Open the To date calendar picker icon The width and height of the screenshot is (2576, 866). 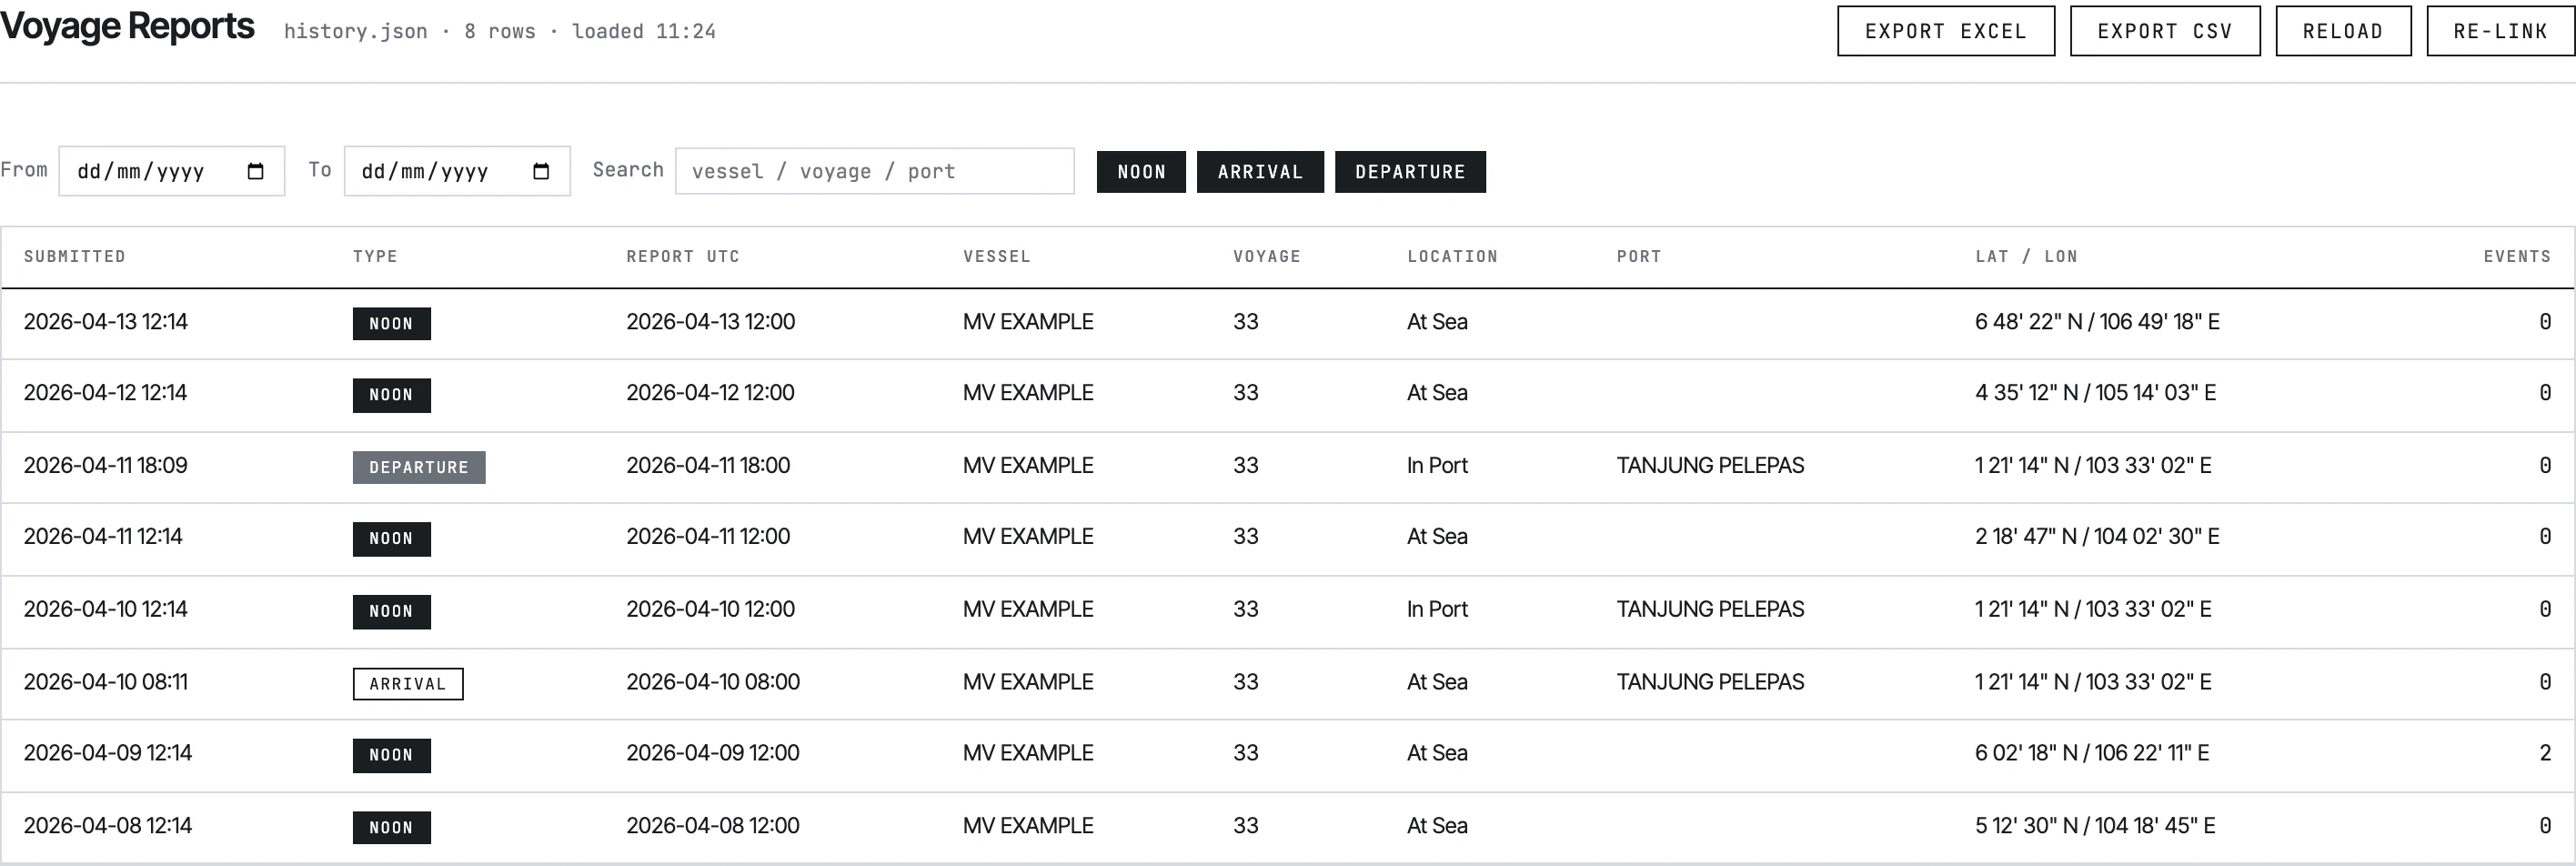point(541,171)
